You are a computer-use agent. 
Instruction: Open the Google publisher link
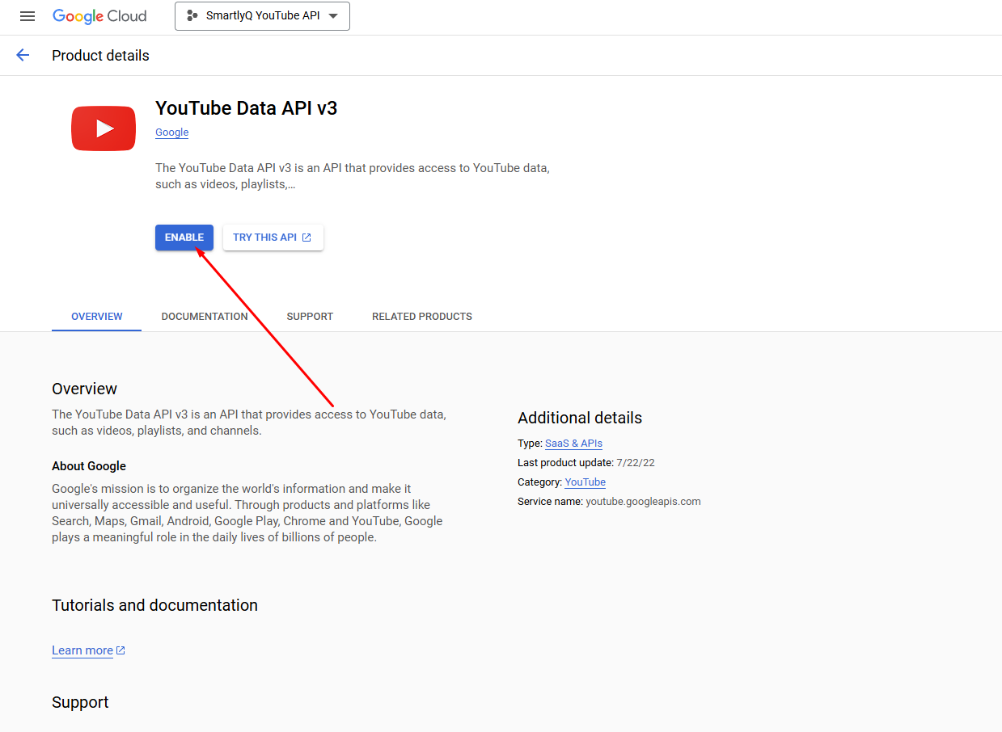pos(171,133)
